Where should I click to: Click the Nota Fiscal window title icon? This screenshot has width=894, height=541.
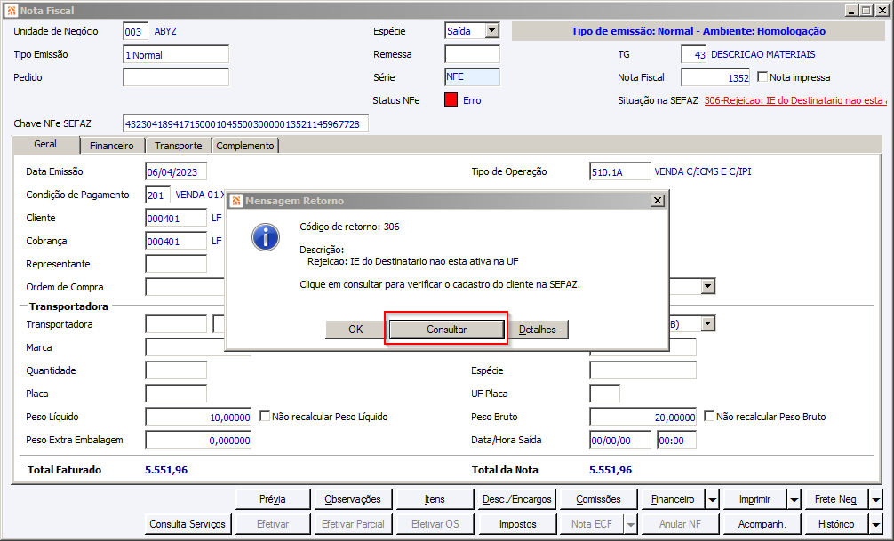coord(12,11)
